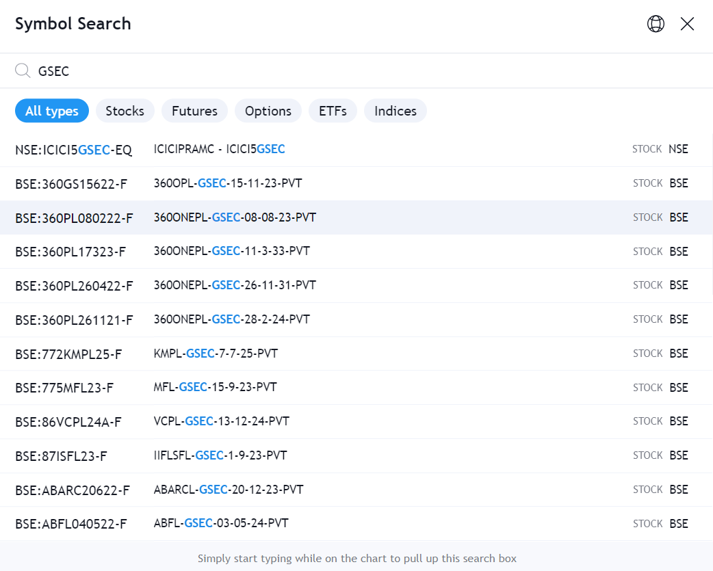Close the Symbol Search dialog
The height and width of the screenshot is (571, 713).
pos(687,24)
